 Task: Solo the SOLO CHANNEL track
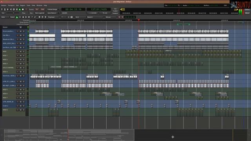24,68
